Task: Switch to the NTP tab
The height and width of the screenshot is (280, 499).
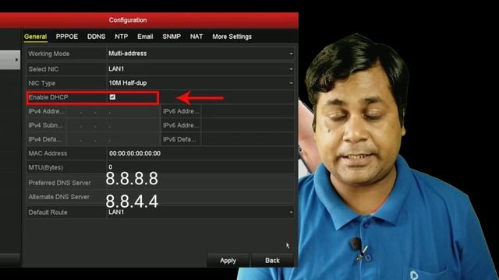Action: click(122, 37)
